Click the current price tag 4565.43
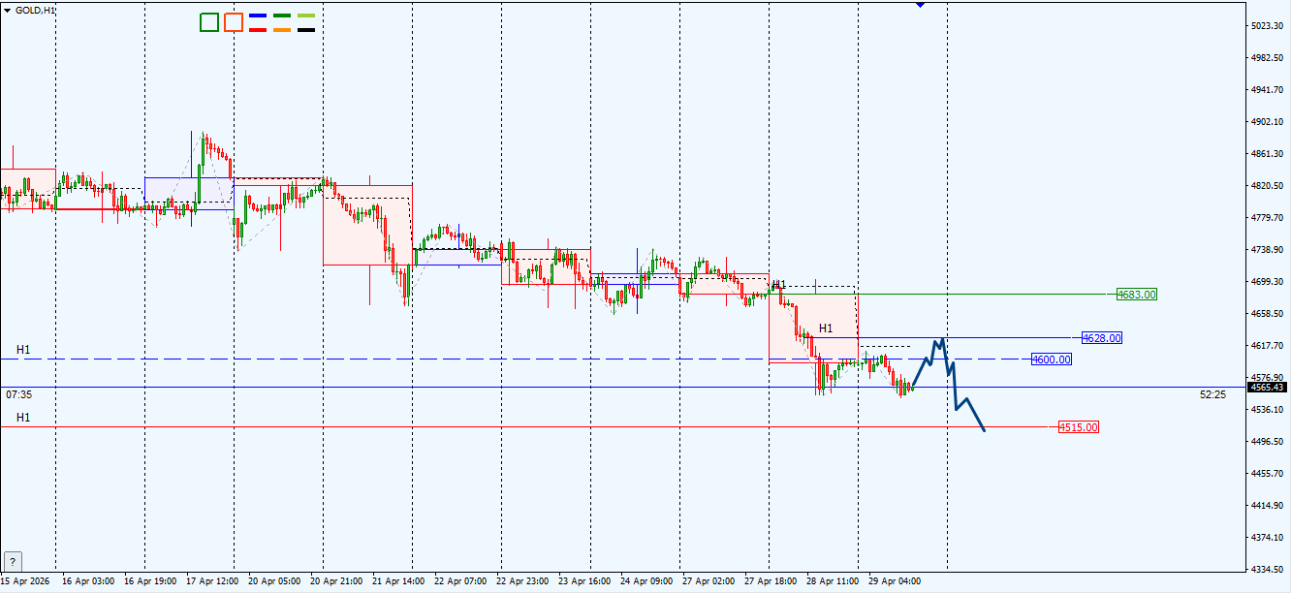1291x594 pixels. tap(1267, 387)
